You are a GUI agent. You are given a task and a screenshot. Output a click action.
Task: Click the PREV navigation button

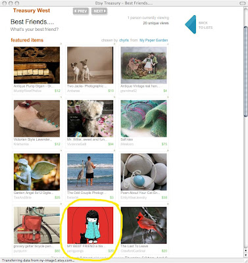point(81,11)
